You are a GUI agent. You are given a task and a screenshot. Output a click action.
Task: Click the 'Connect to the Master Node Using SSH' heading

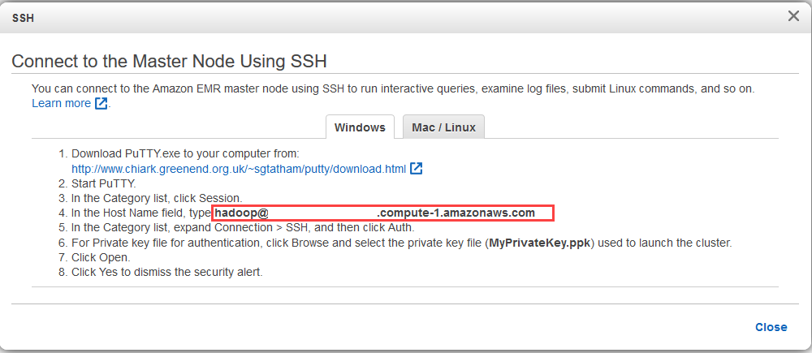coord(170,62)
